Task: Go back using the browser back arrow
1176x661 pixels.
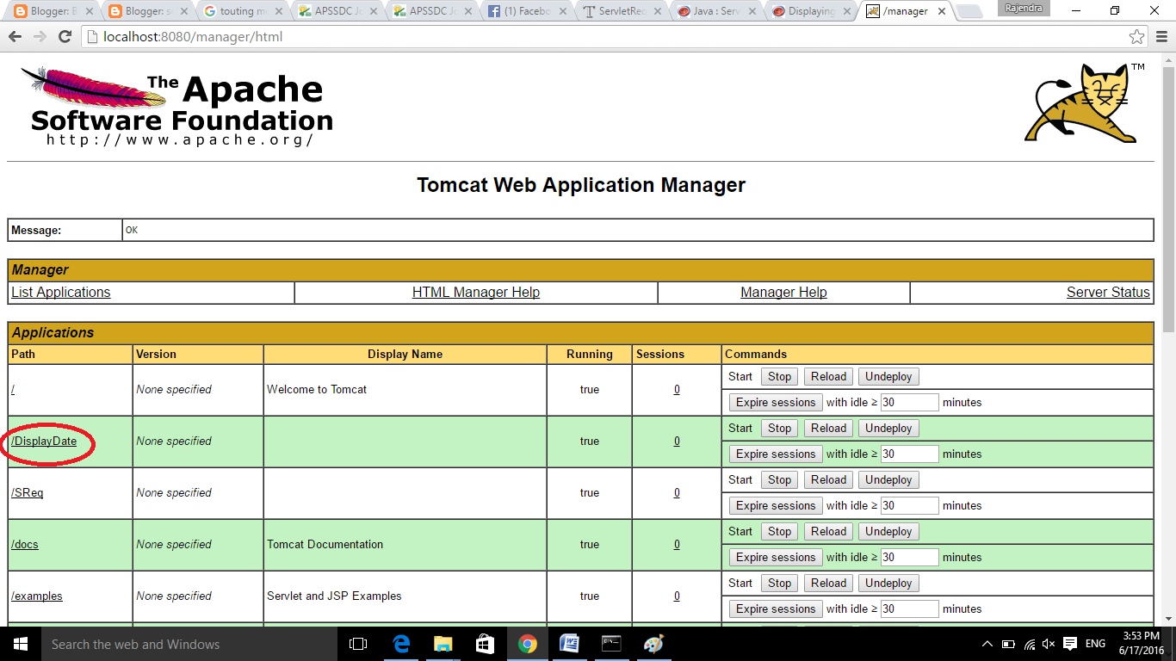Action: pos(16,37)
